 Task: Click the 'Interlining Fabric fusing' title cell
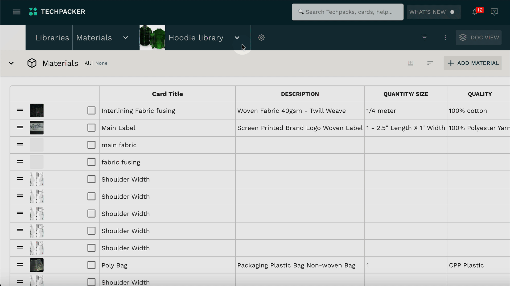point(167,111)
